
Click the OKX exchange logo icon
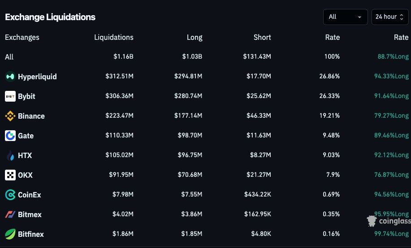click(10, 175)
